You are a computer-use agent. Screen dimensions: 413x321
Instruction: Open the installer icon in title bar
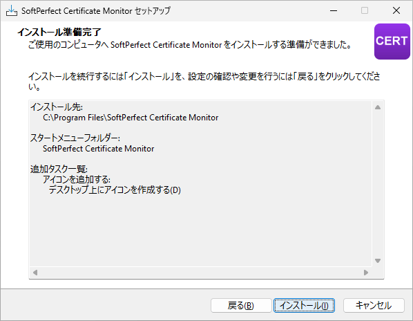point(11,11)
